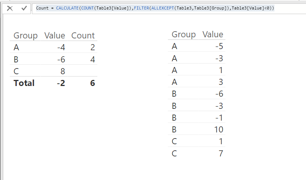Select Count value 4 in row B
306x180 pixels.
(93, 59)
